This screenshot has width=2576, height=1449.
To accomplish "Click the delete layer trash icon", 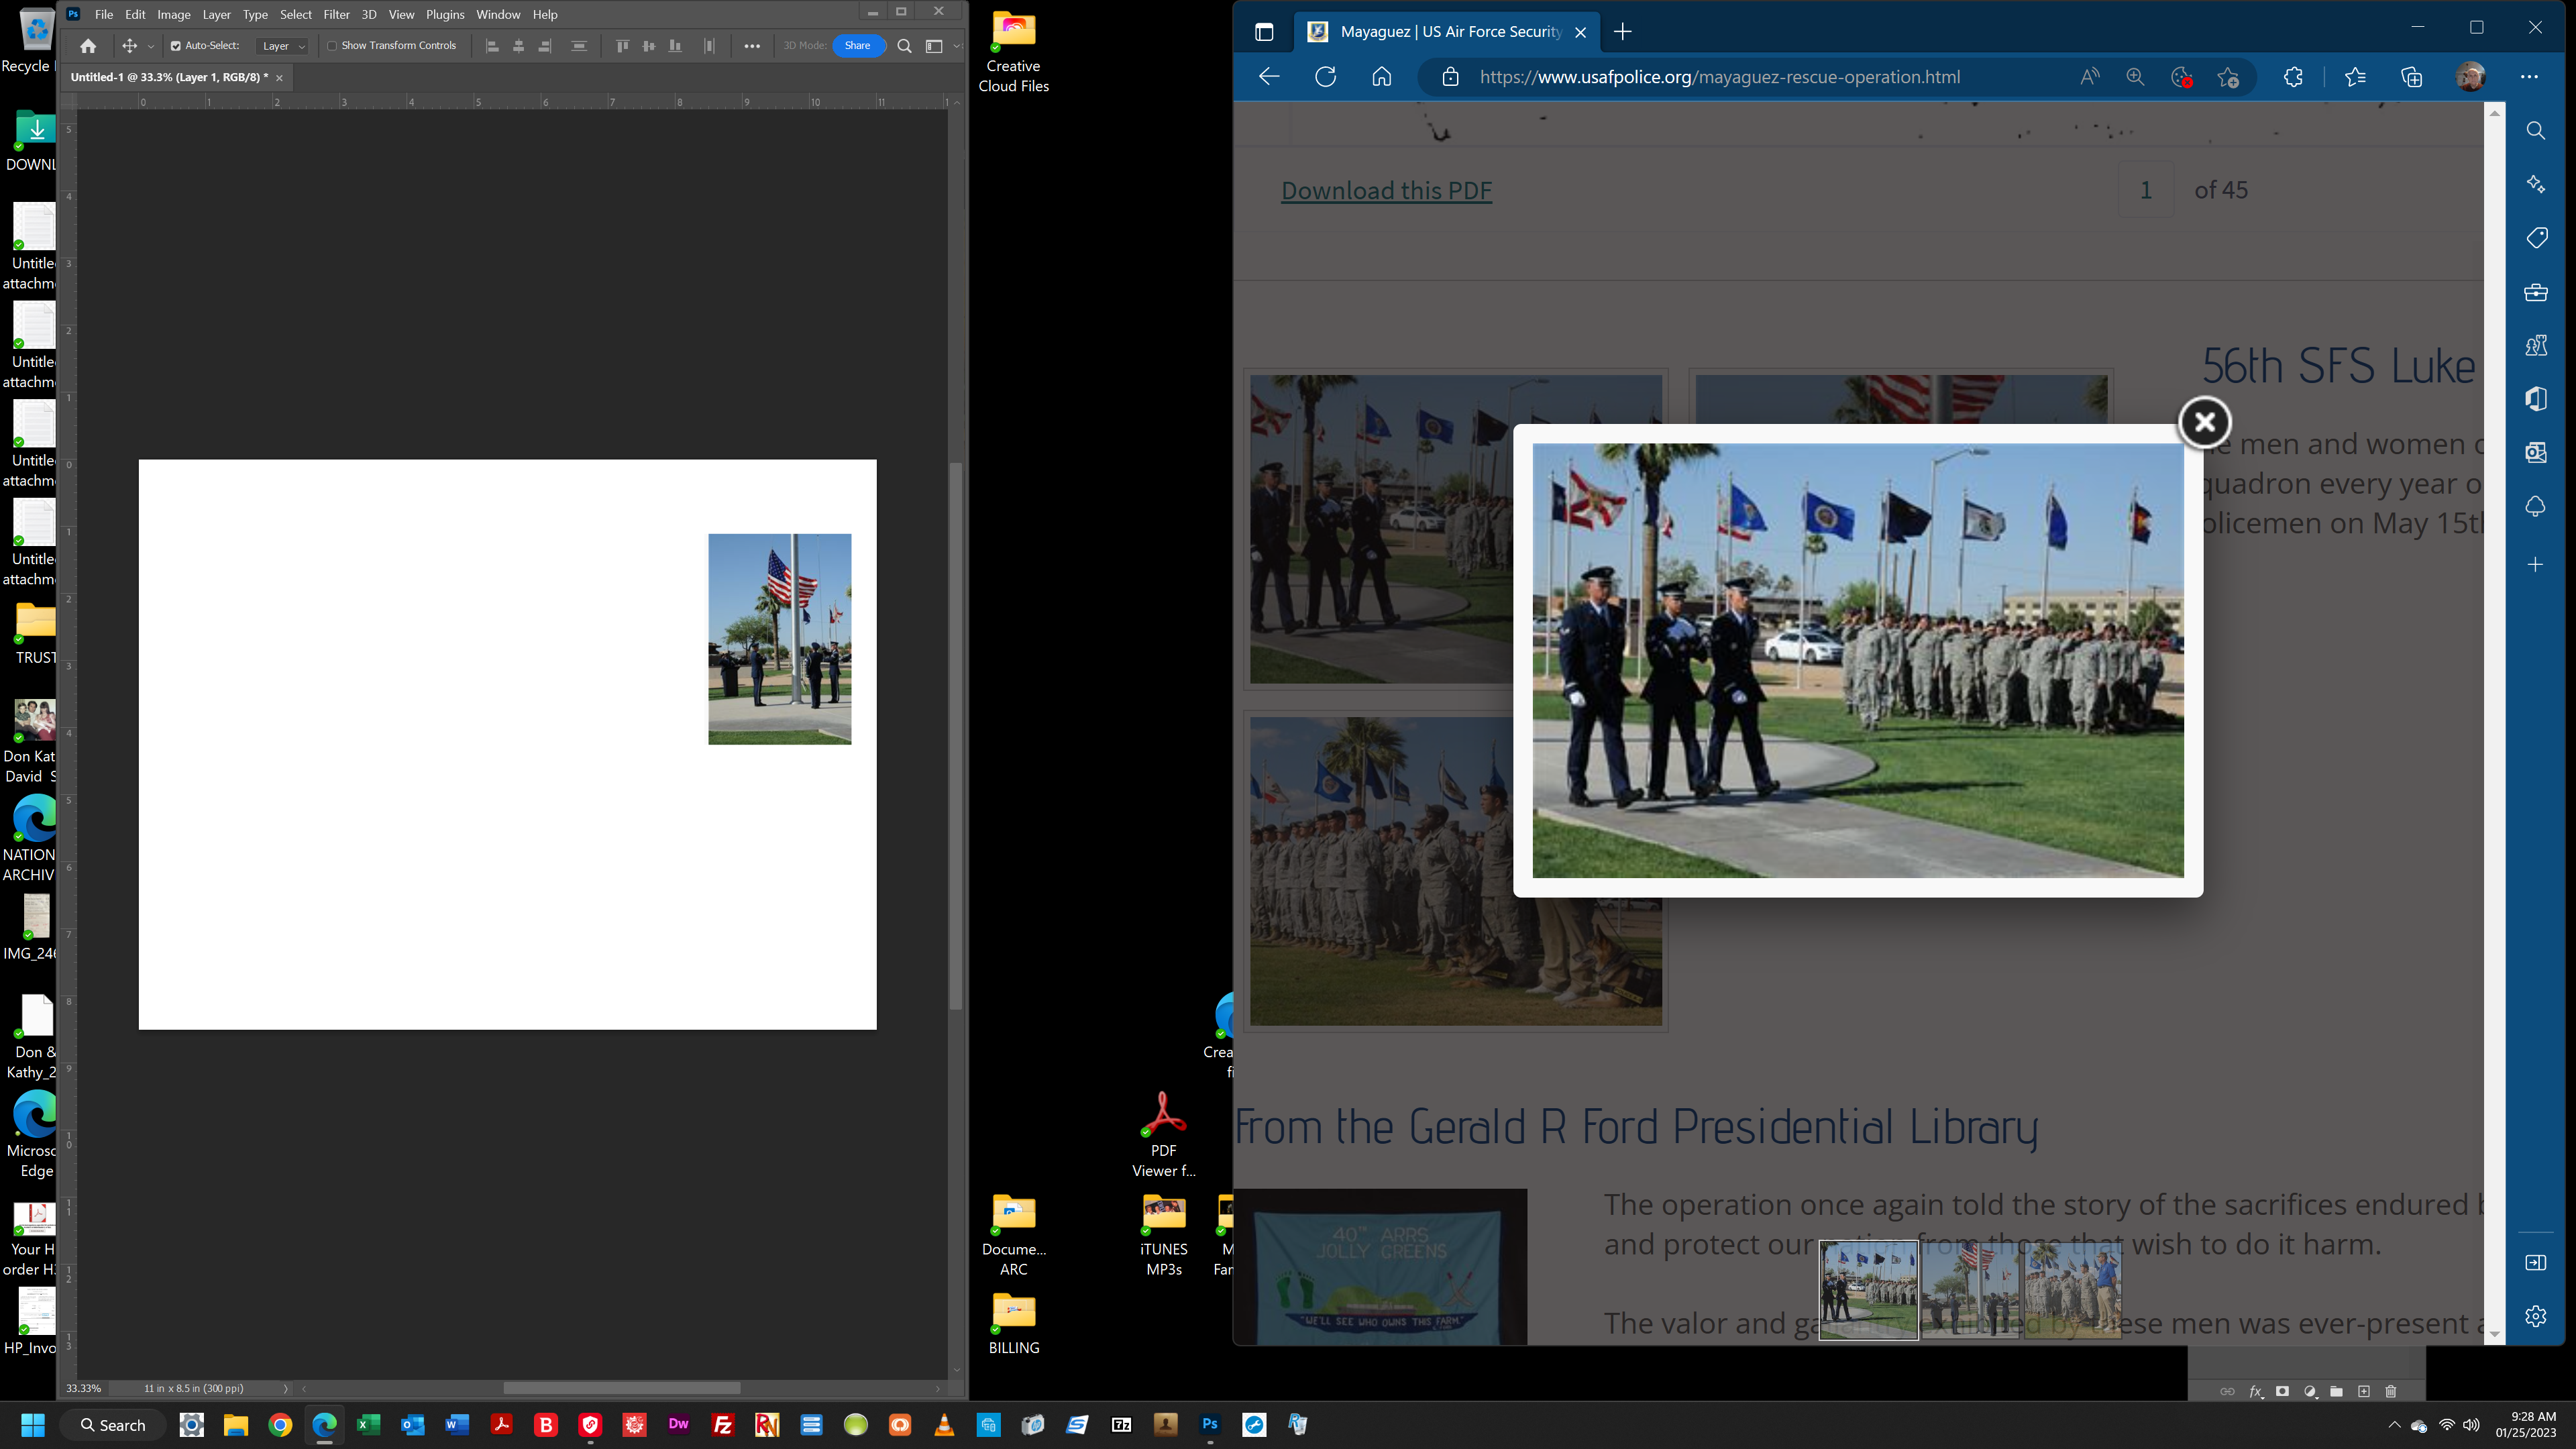I will [x=2391, y=1392].
